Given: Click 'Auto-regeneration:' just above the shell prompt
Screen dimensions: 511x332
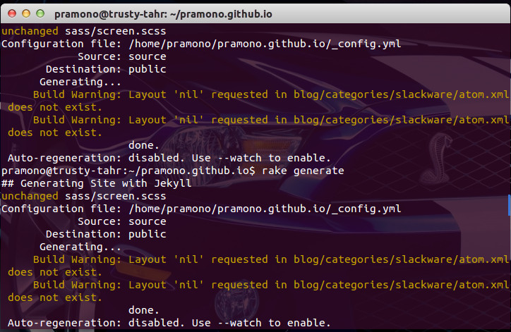Looking at the screenshot, I should (x=64, y=158).
